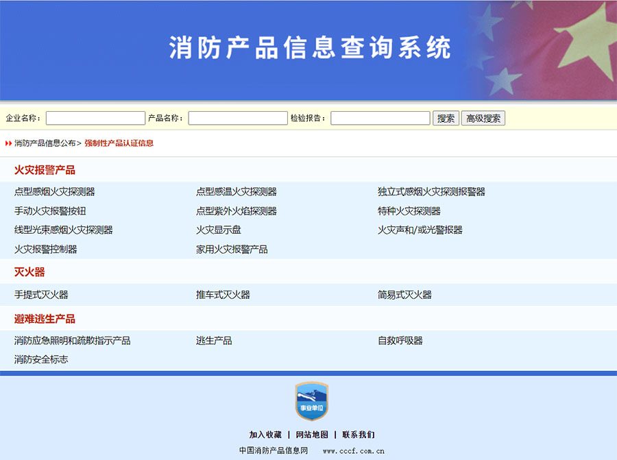Image resolution: width=617 pixels, height=460 pixels.
Task: Click the red double-arrow breadcrumb icon
Action: [x=9, y=143]
